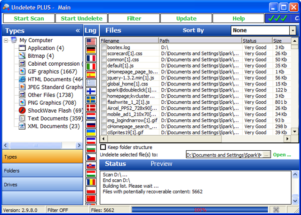The width and height of the screenshot is (301, 215).
Task: Choose the Dutch flag language
Action: pos(91,116)
